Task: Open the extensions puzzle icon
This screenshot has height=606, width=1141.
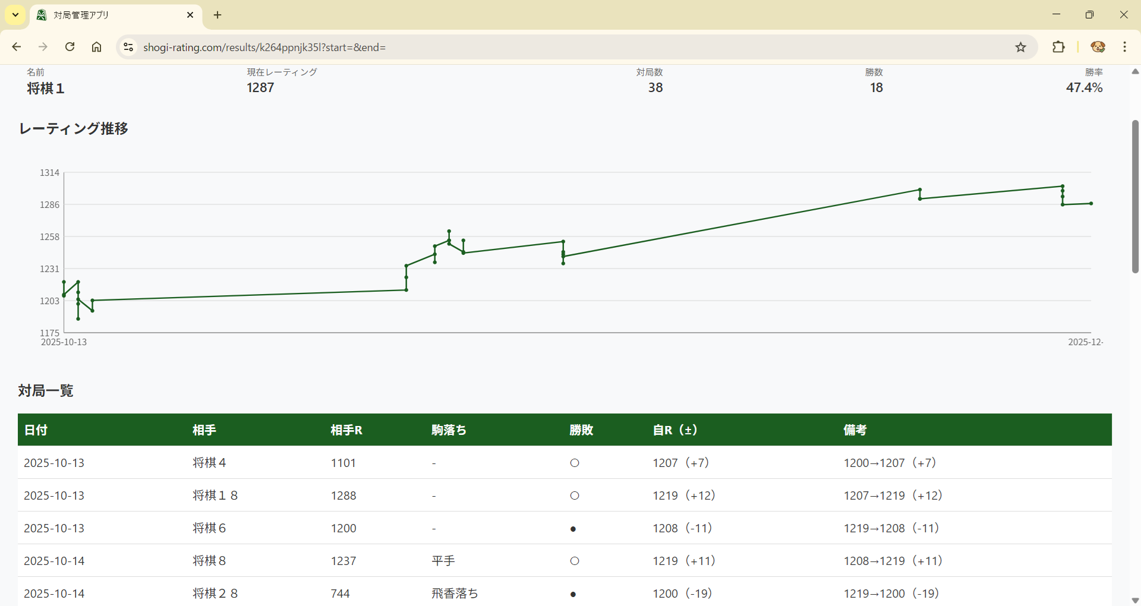Action: click(1058, 47)
